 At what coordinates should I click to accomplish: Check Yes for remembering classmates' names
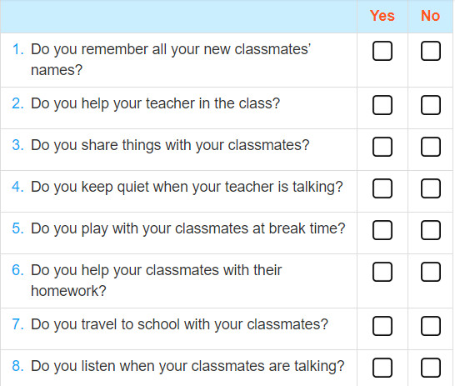point(382,51)
